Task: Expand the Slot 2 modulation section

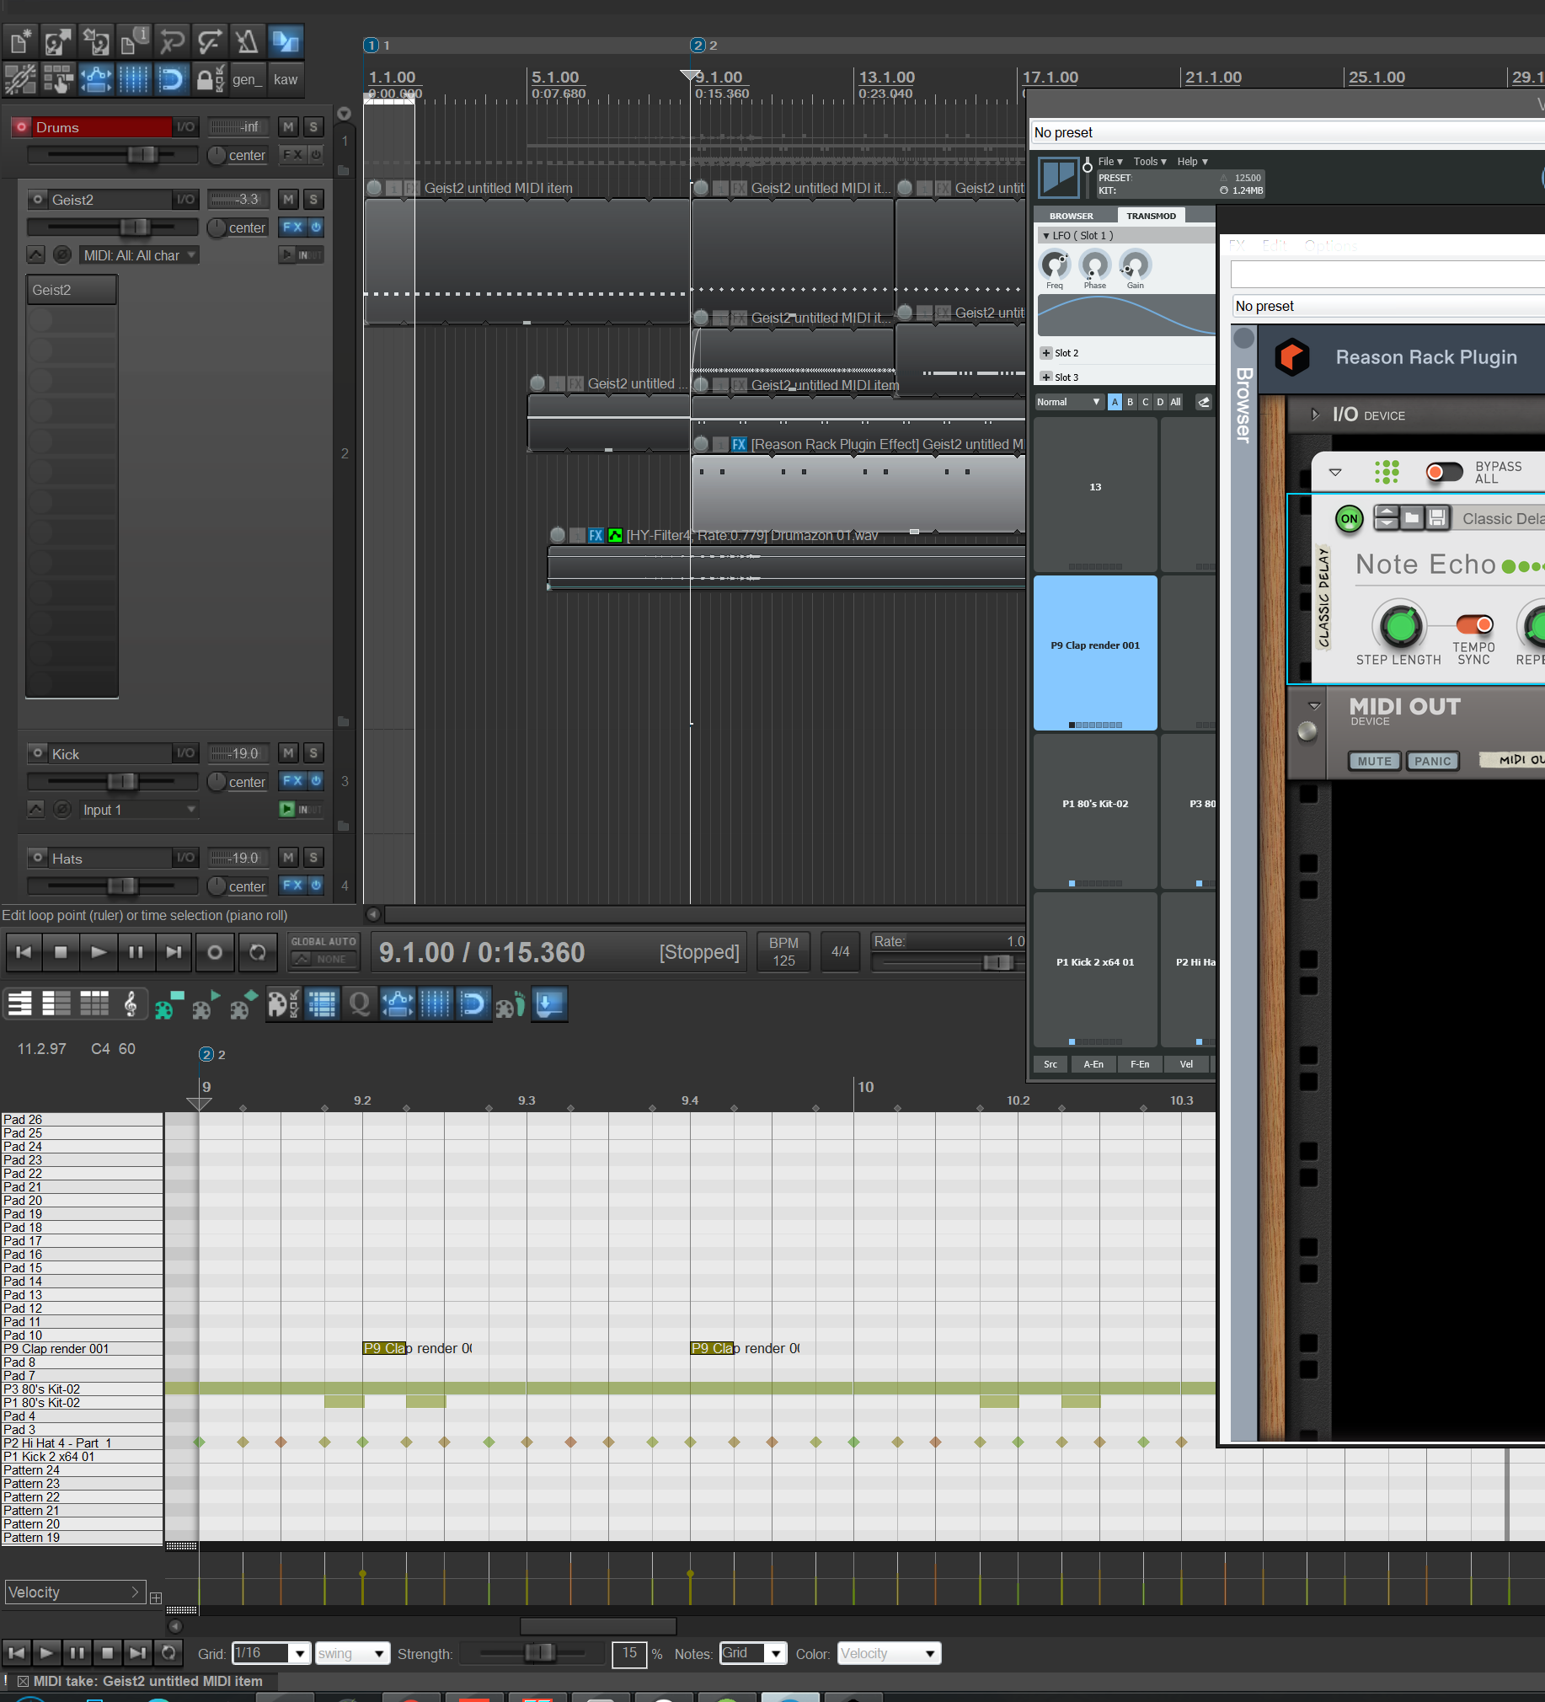Action: point(1046,353)
